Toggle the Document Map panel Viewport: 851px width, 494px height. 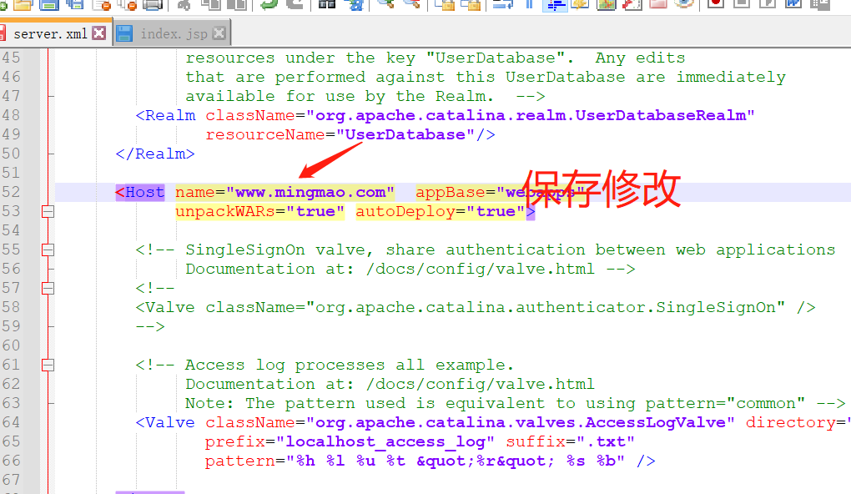[x=607, y=5]
